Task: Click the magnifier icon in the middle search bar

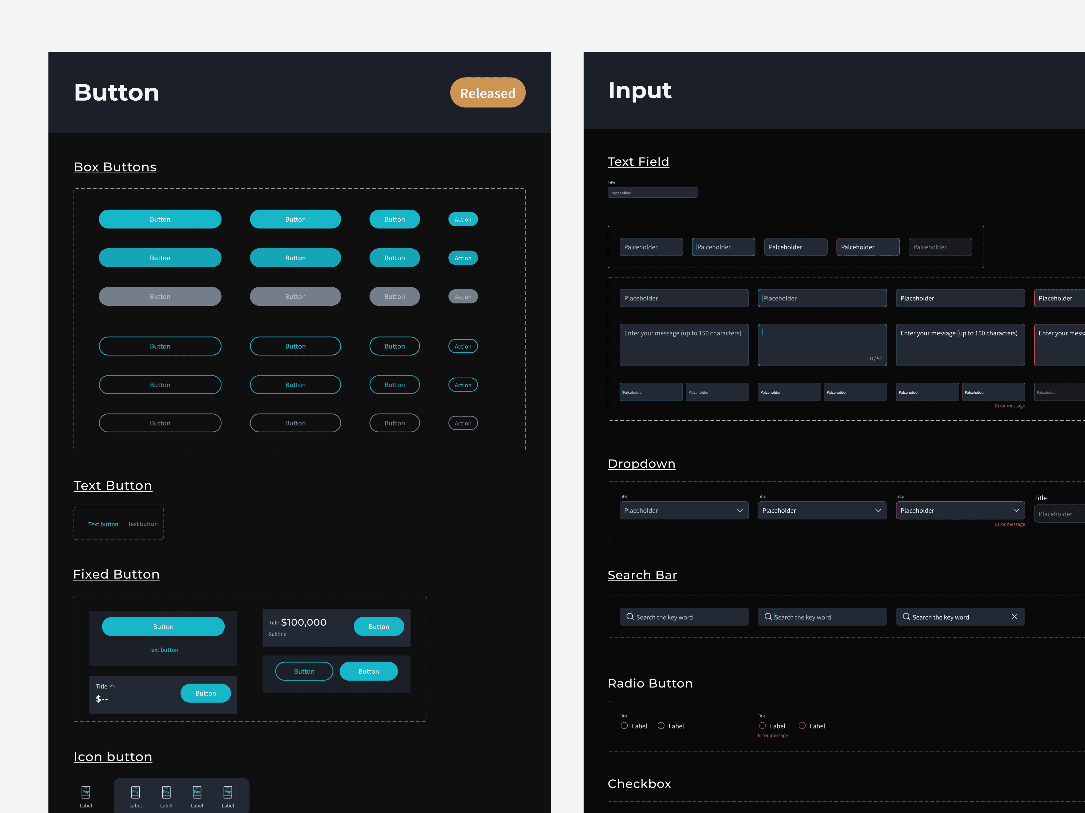Action: tap(768, 617)
